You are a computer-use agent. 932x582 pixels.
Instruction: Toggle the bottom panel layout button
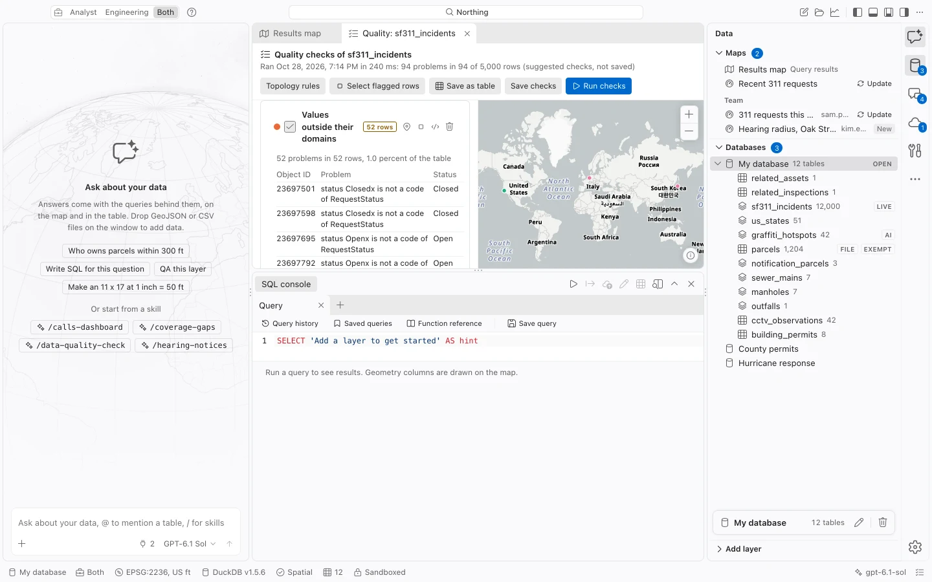873,12
